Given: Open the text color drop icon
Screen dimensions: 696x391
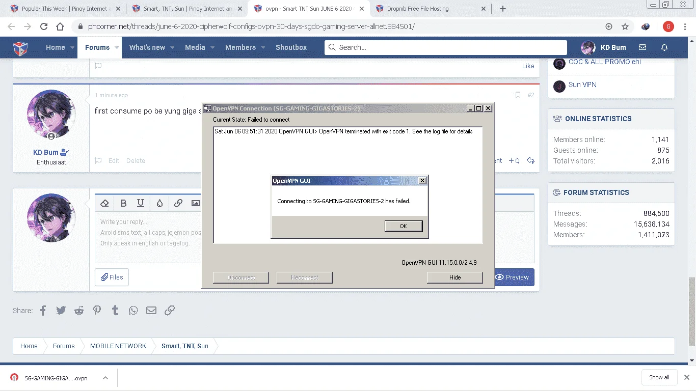Looking at the screenshot, I should click(x=159, y=203).
